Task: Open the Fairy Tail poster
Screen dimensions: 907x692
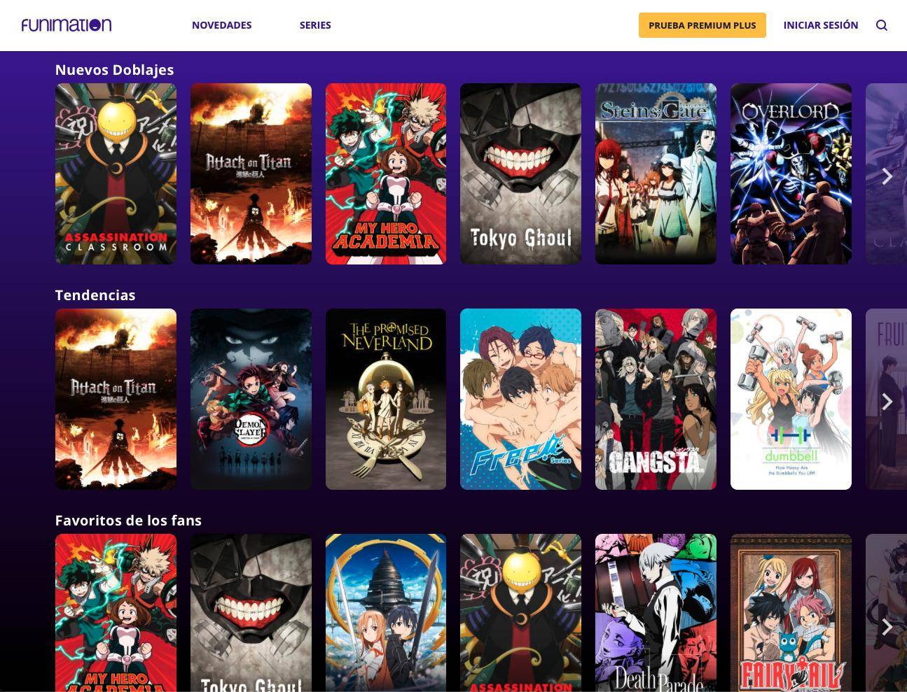Action: coord(791,613)
